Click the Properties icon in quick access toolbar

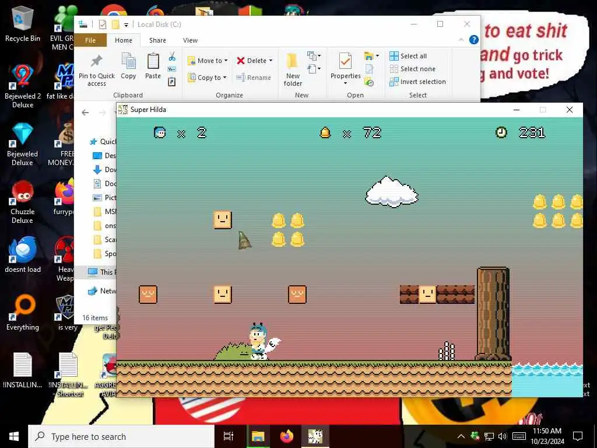103,24
